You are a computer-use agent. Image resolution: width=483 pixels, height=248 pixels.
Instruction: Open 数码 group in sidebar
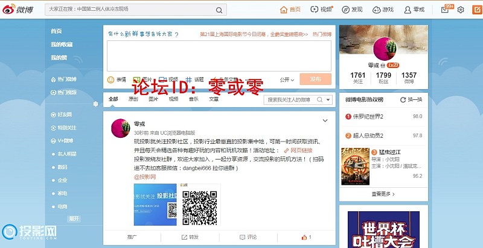[x=62, y=167]
